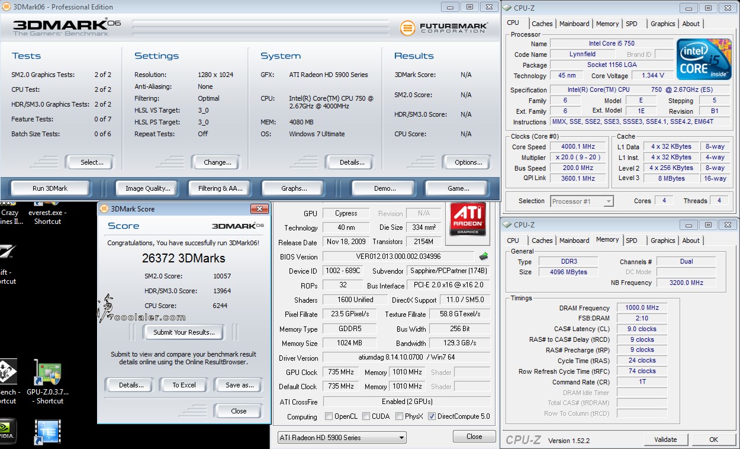This screenshot has width=740, height=449.
Task: Click the 26372 3DMarks score text
Action: [x=184, y=258]
